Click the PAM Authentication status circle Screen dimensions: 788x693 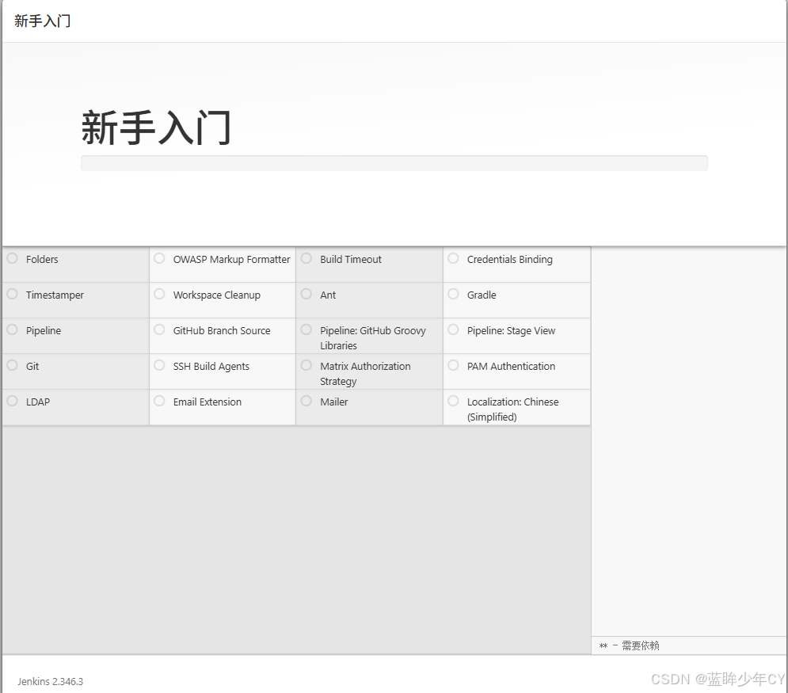pyautogui.click(x=453, y=365)
